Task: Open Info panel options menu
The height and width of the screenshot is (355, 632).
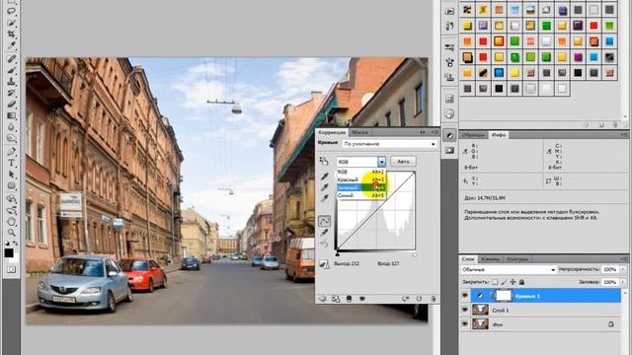Action: tap(624, 135)
